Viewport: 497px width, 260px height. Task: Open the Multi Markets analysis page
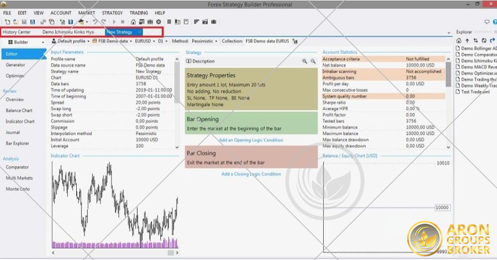[x=19, y=178]
